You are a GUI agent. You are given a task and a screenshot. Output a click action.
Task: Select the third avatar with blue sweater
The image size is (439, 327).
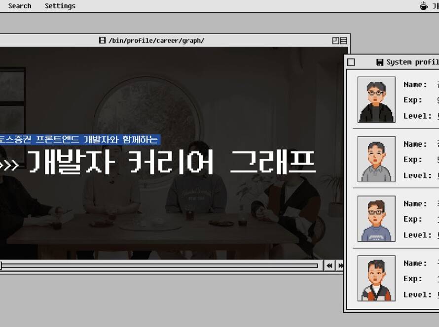click(376, 219)
